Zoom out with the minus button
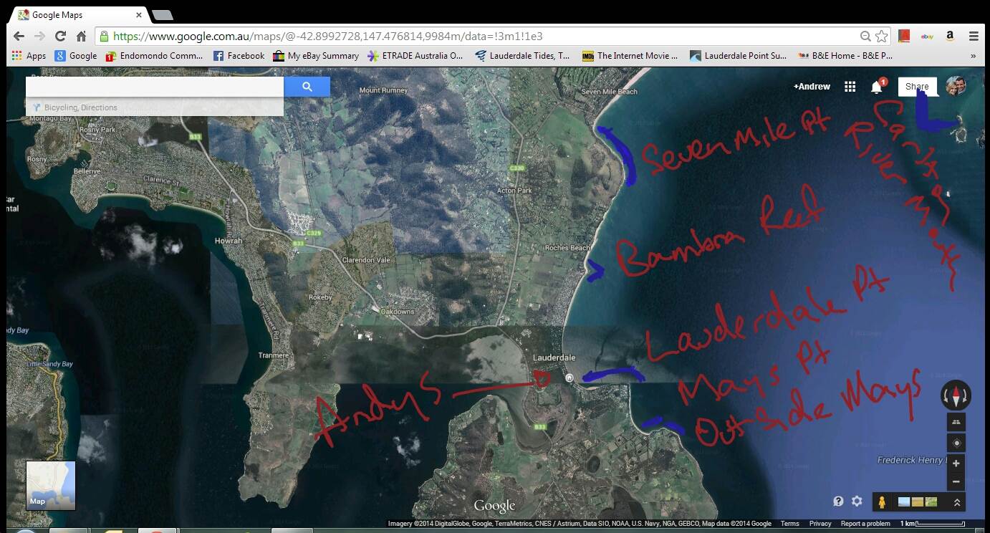Screen dimensions: 990x533 click(x=956, y=482)
